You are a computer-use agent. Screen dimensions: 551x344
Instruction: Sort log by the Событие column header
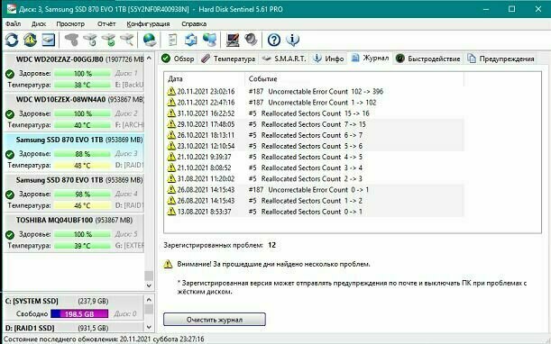tap(354, 79)
